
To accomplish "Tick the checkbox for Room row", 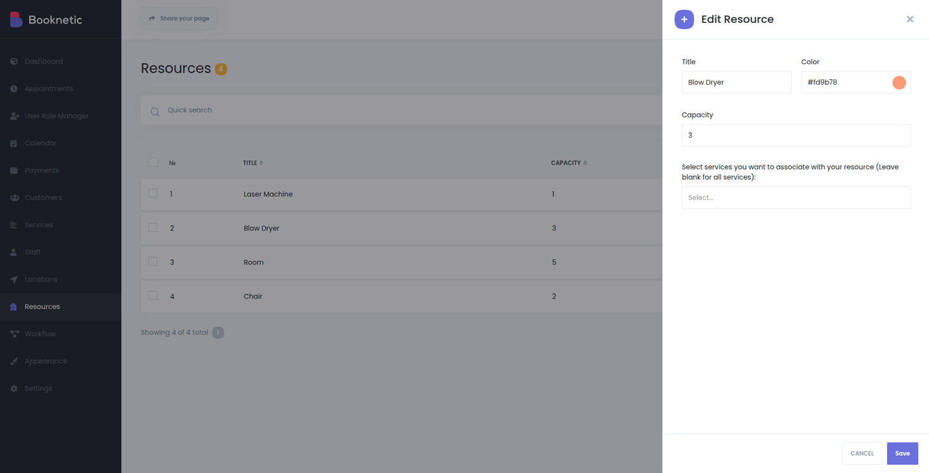I will pyautogui.click(x=153, y=261).
